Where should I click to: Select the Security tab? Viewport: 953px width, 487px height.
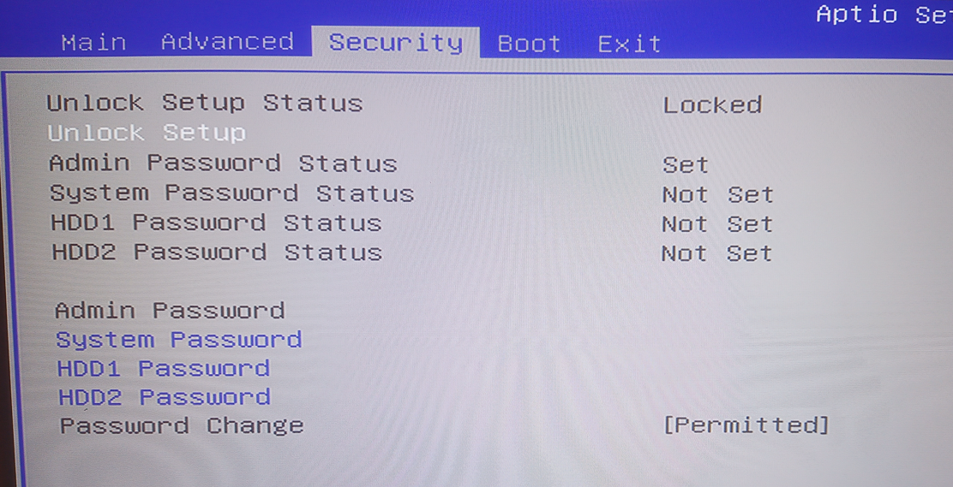click(x=395, y=43)
